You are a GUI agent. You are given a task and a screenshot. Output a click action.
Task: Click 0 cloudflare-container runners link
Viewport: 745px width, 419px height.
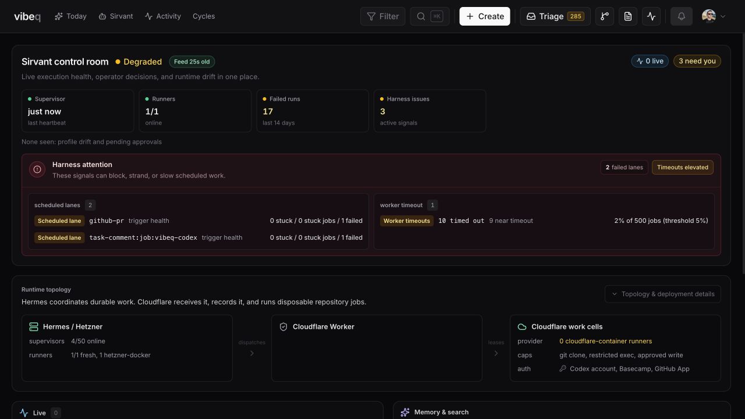(x=606, y=342)
